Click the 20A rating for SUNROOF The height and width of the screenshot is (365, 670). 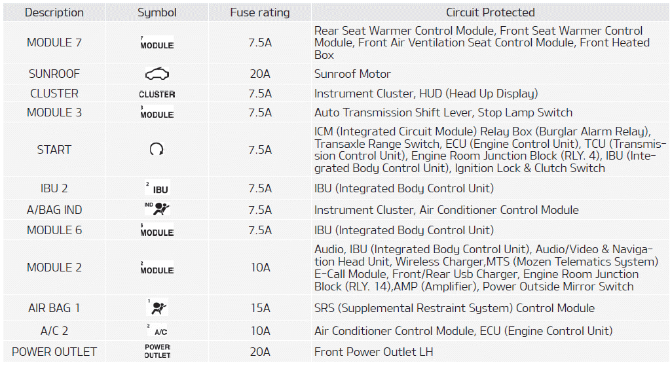coord(260,74)
